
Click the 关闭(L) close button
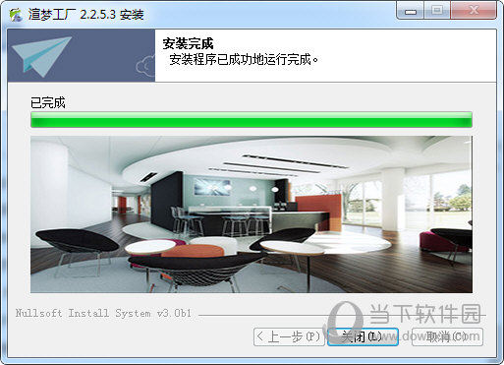coord(363,336)
